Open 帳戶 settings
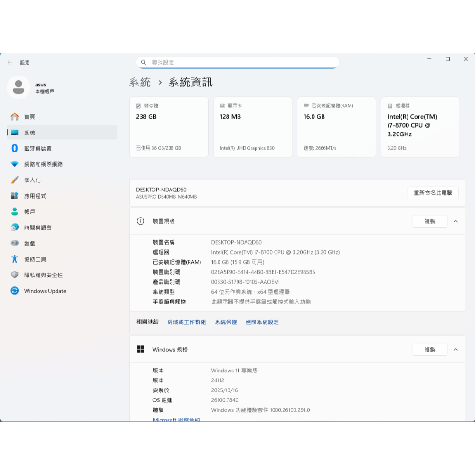 62,211
